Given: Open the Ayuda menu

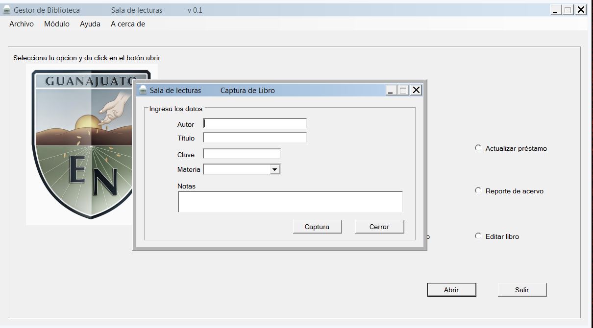Looking at the screenshot, I should (x=90, y=24).
